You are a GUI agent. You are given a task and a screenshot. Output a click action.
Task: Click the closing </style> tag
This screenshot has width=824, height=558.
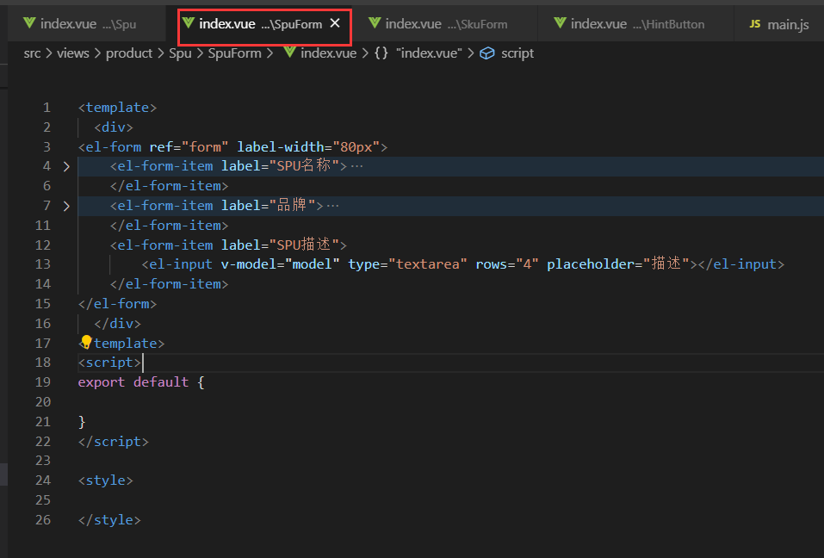point(109,520)
